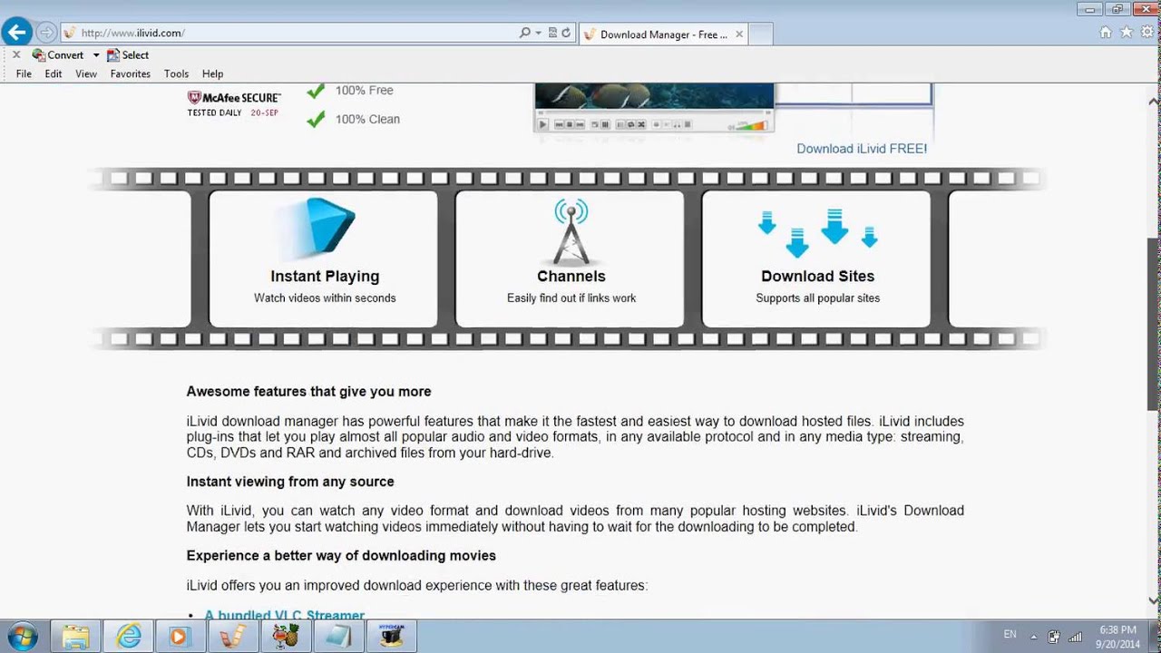
Task: Click the compatibility view icon
Action: point(552,33)
